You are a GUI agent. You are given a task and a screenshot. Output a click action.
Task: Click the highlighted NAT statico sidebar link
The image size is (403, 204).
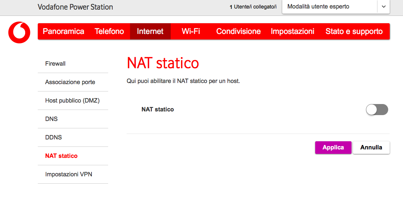pyautogui.click(x=61, y=156)
